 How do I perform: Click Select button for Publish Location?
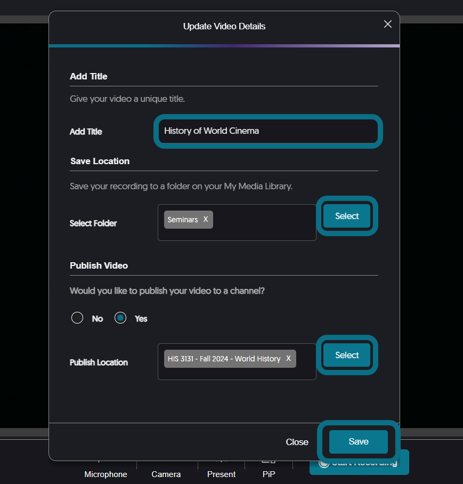point(347,355)
